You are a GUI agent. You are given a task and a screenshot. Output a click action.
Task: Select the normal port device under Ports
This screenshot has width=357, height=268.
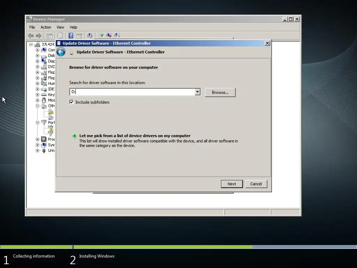pyautogui.click(x=51, y=134)
